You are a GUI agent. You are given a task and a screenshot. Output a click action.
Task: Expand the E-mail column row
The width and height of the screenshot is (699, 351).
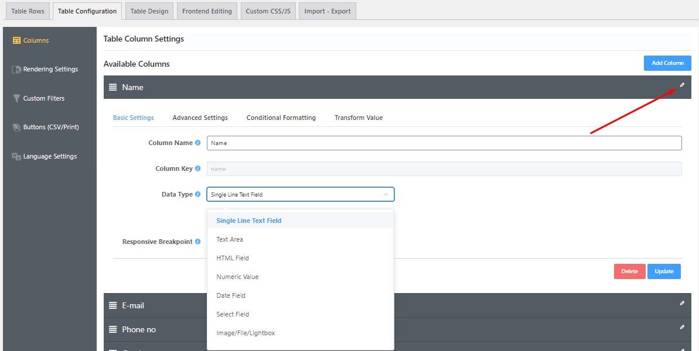pos(397,305)
